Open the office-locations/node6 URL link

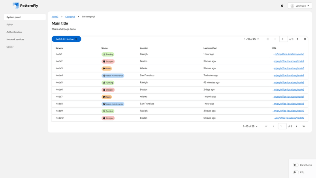coord(288,89)
